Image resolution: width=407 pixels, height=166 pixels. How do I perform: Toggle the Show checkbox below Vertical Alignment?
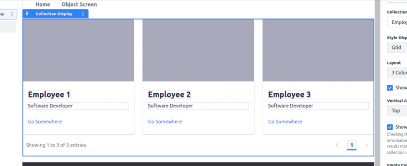click(x=390, y=127)
